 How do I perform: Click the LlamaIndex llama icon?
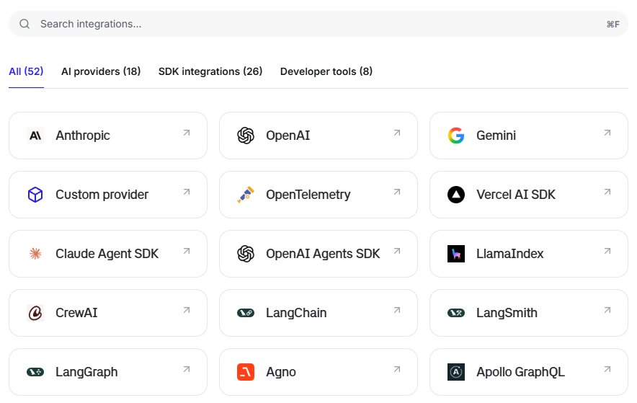(x=456, y=254)
